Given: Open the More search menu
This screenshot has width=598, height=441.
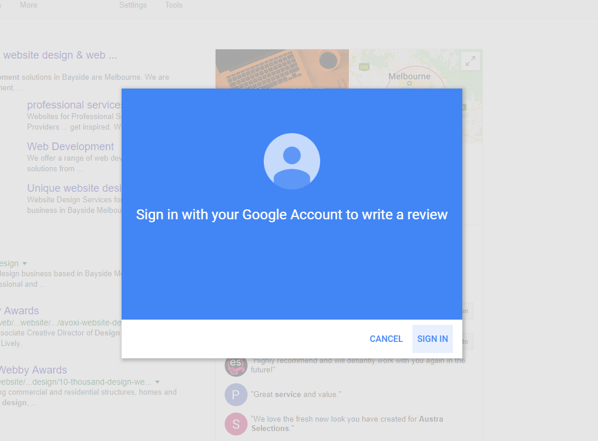Looking at the screenshot, I should [x=29, y=5].
